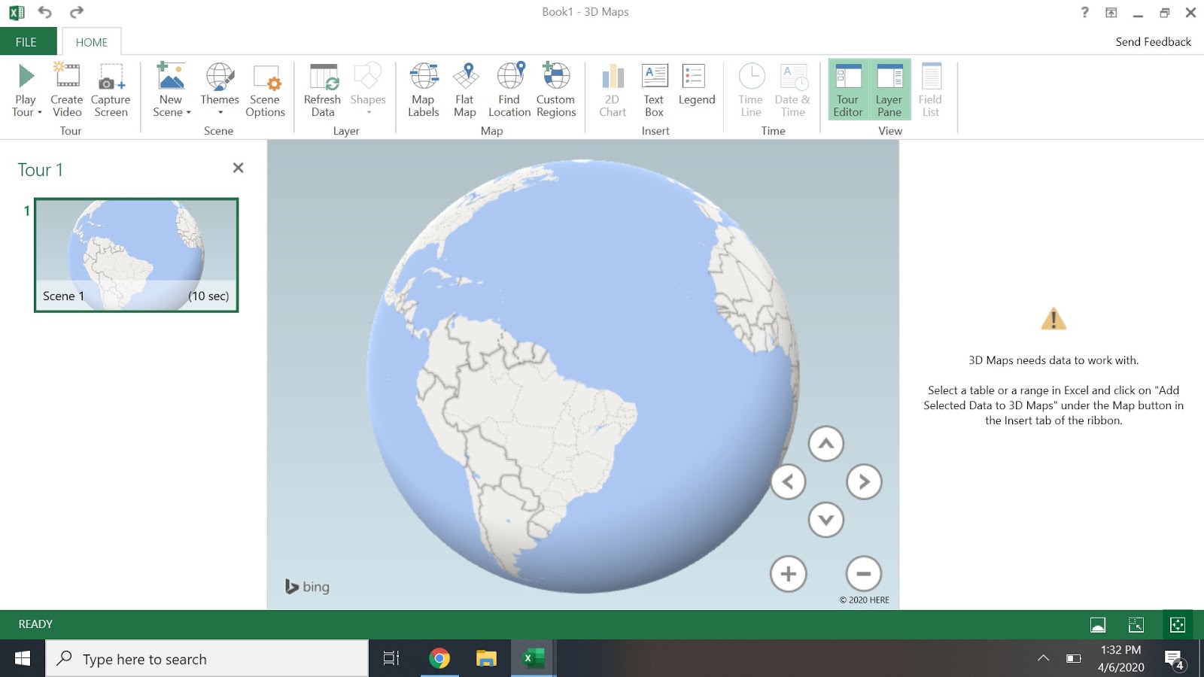This screenshot has width=1204, height=677.
Task: Open Scene Options
Action: [x=265, y=90]
